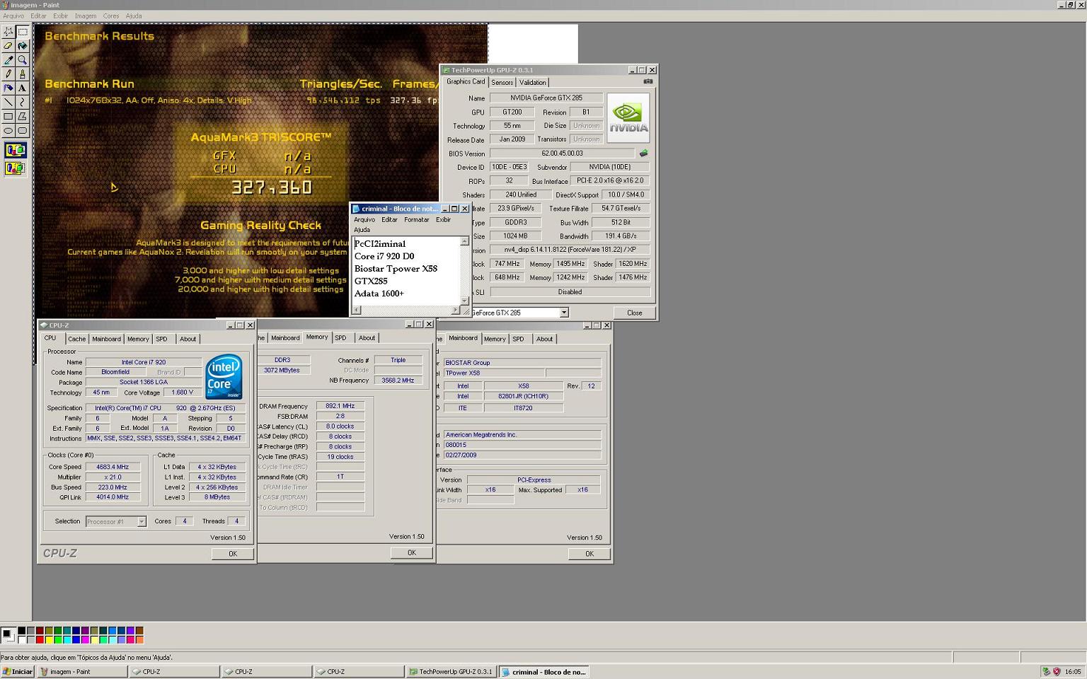Choose the straight Line tool

coord(8,103)
